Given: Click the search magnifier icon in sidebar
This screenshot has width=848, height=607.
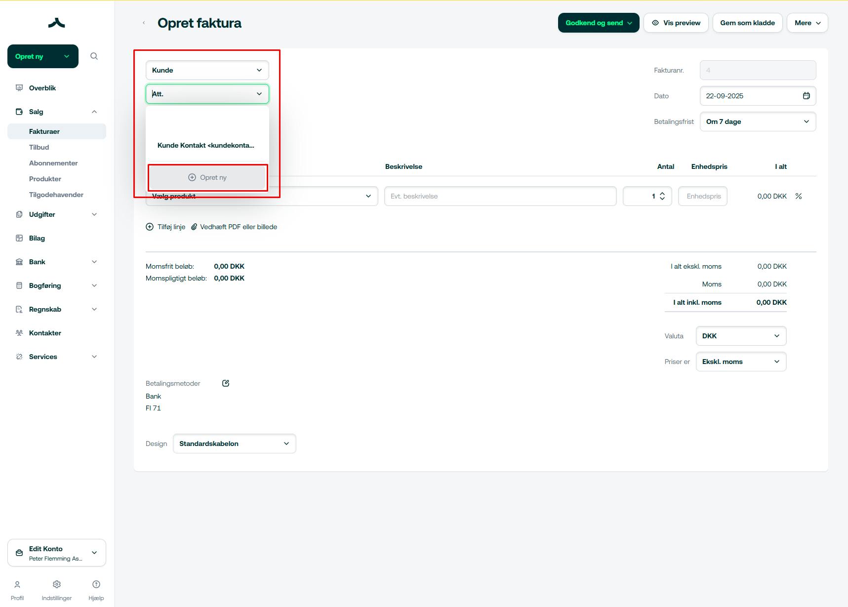Looking at the screenshot, I should (x=94, y=56).
